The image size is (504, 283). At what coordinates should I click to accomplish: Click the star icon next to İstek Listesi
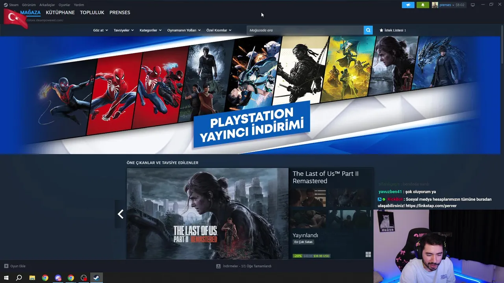[x=381, y=30]
